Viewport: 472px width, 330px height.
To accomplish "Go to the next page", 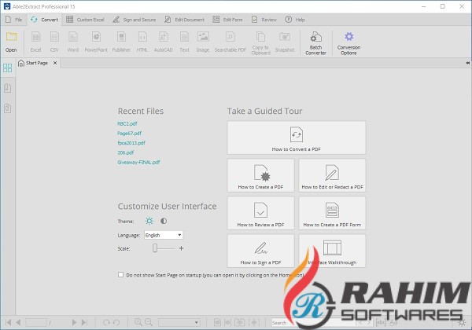I will pos(74,322).
